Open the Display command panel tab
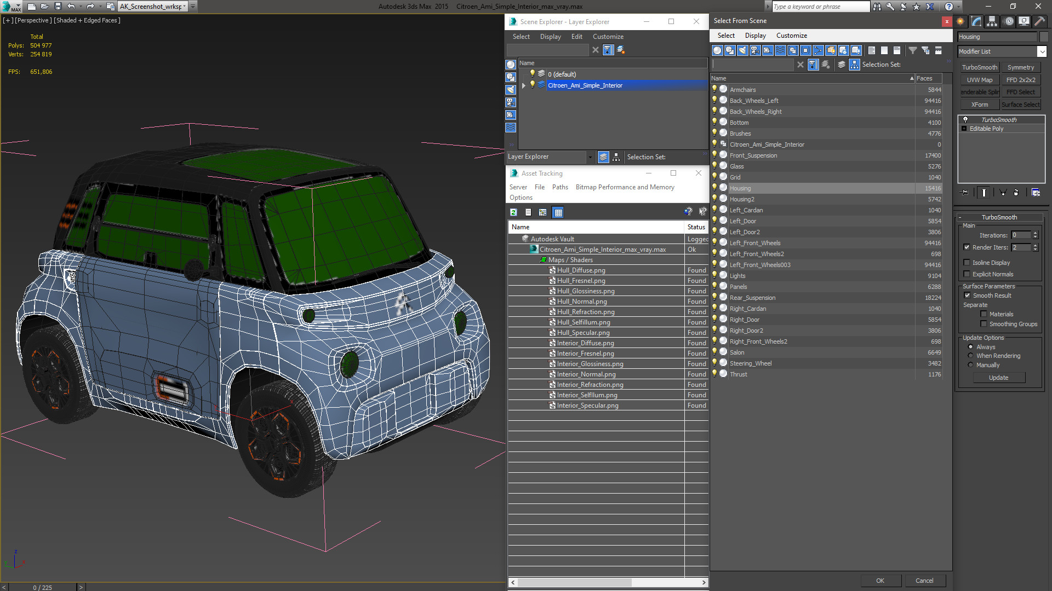This screenshot has width=1052, height=591. (x=1024, y=21)
